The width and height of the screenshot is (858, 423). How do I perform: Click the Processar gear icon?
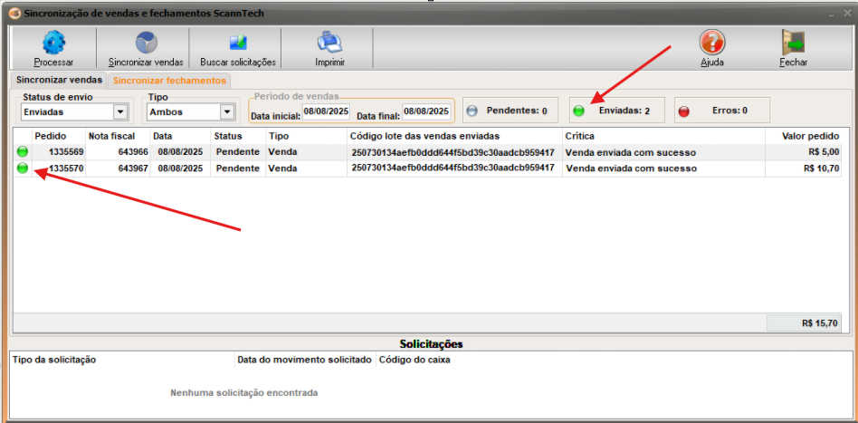coord(53,43)
